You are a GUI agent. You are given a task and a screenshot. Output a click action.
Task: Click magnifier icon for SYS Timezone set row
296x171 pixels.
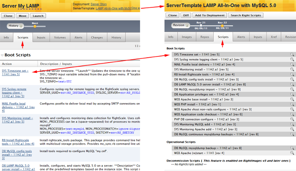pos(292,54)
